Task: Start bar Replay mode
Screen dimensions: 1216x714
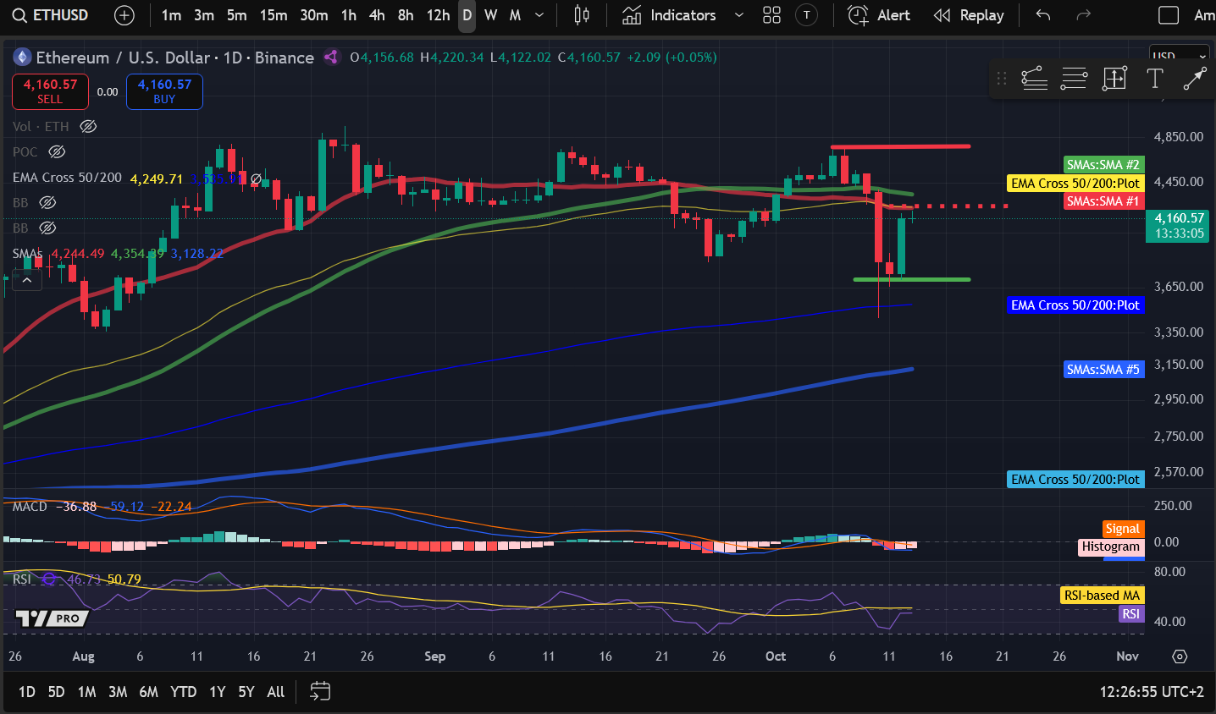Action: 968,15
